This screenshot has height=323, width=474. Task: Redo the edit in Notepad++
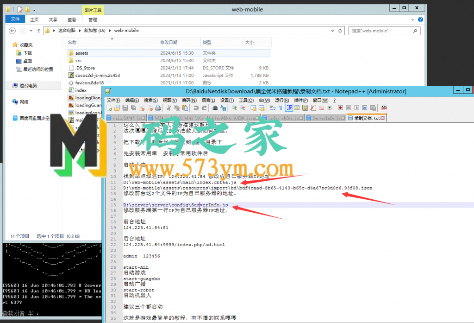click(204, 108)
